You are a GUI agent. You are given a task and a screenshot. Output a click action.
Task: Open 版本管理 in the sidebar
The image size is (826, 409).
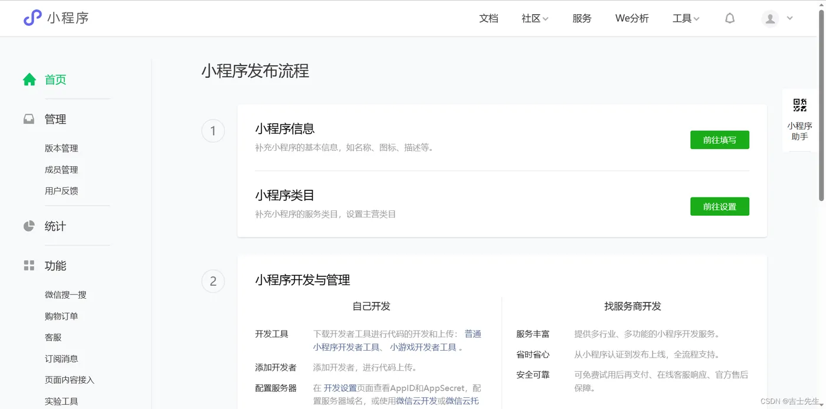[61, 149]
